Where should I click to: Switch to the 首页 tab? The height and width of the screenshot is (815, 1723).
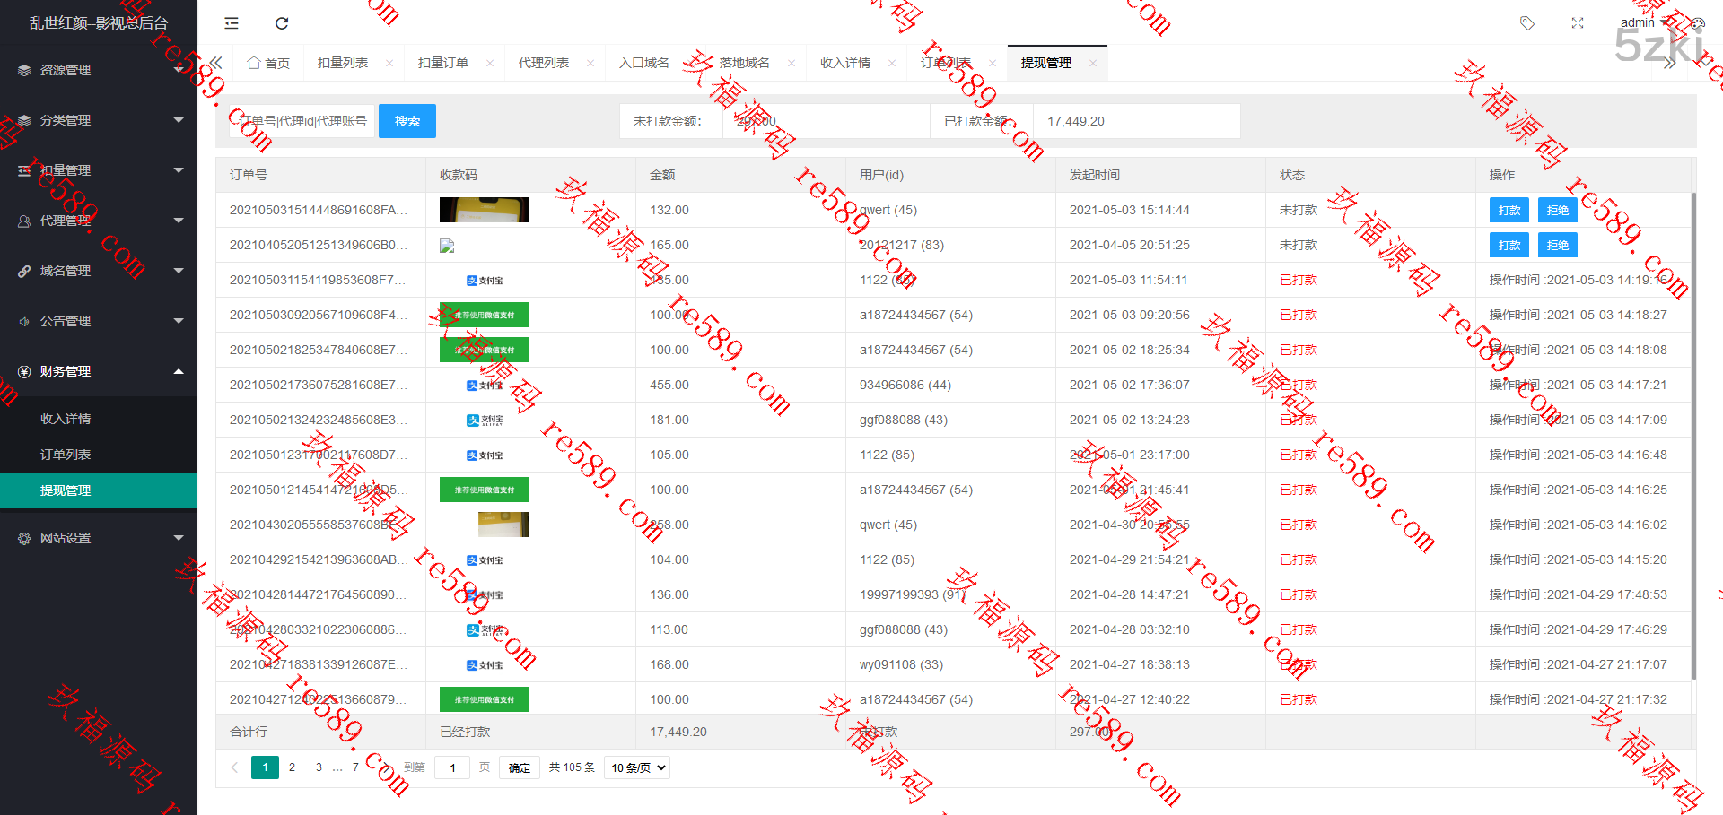pos(269,63)
